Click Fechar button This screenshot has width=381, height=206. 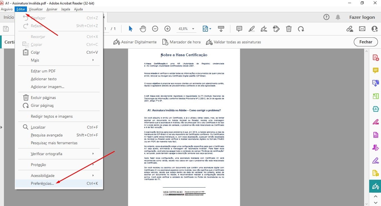tap(366, 42)
